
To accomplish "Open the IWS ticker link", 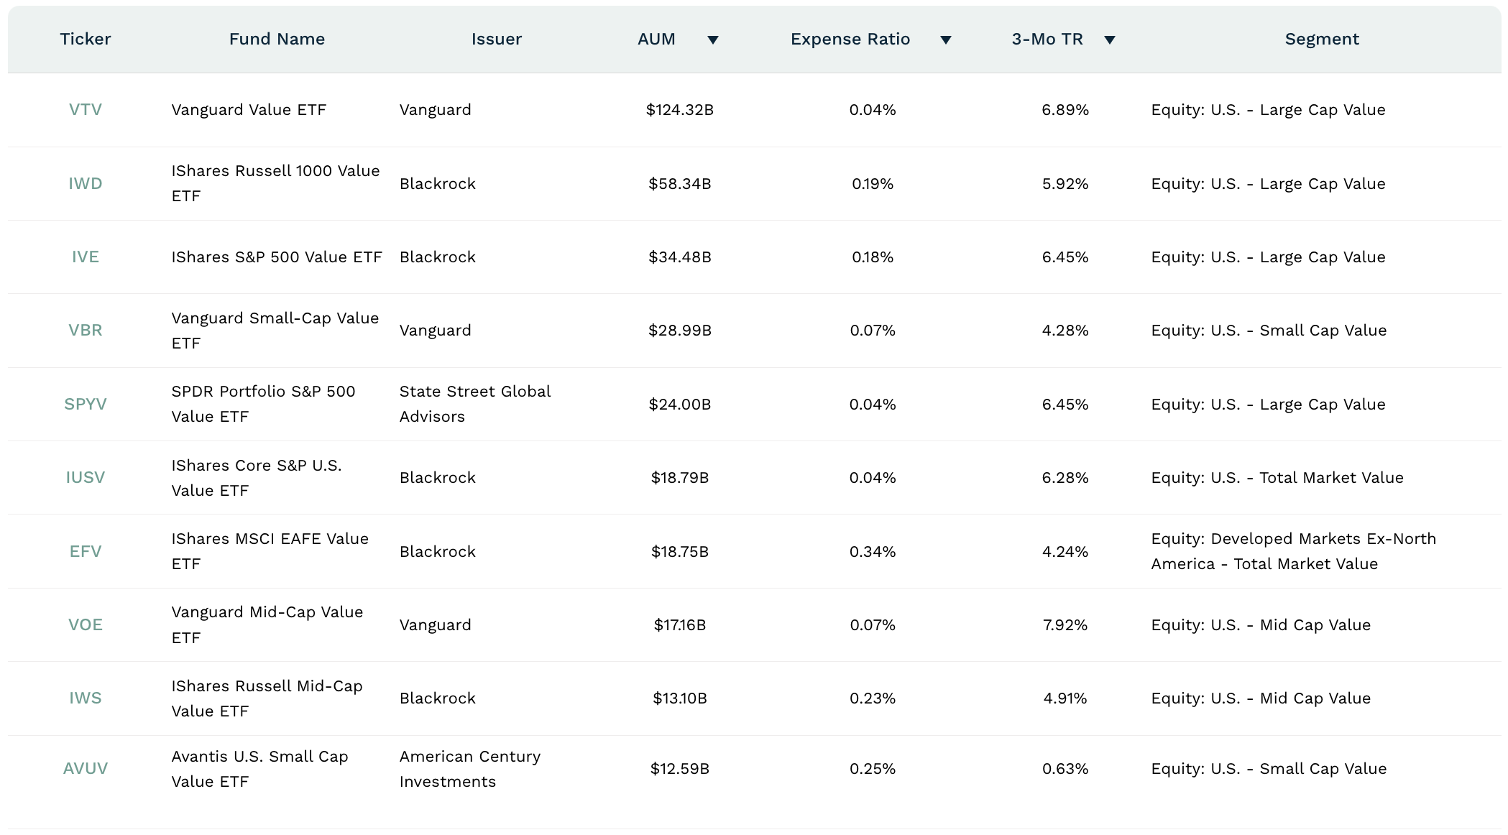I will 86,698.
